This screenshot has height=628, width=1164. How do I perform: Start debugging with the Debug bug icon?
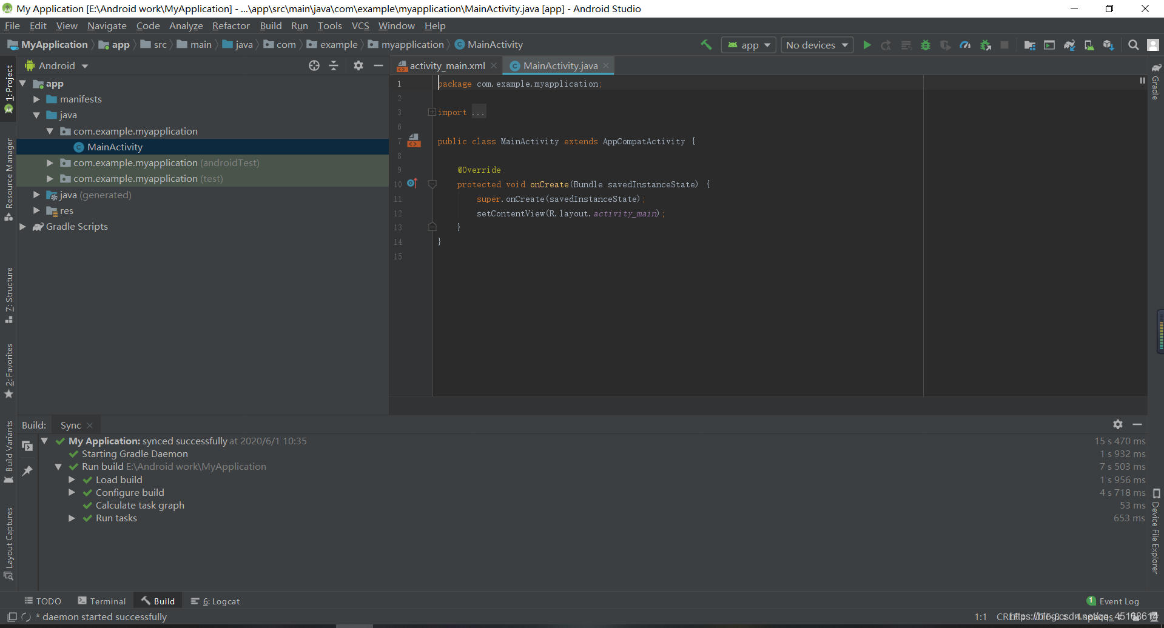pyautogui.click(x=925, y=44)
